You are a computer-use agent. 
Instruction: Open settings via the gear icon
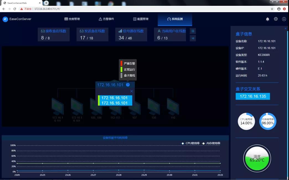coord(276,19)
